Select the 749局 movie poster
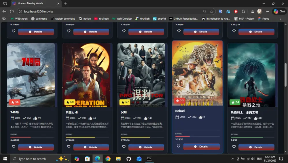 pyautogui.click(x=31, y=75)
